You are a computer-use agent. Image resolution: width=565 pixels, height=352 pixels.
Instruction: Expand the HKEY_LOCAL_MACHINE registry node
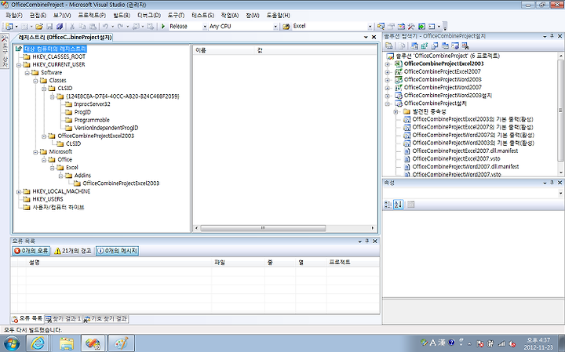[x=19, y=191]
